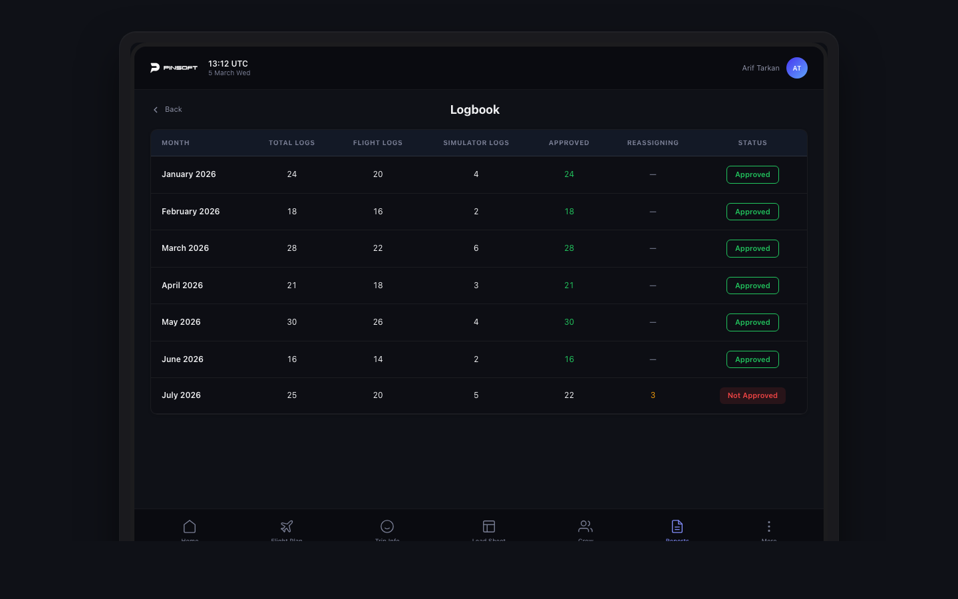The height and width of the screenshot is (599, 958).
Task: Tap the More three-dot icon
Action: point(769,526)
